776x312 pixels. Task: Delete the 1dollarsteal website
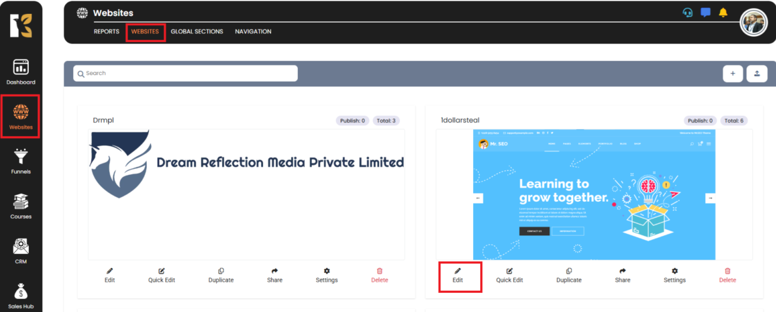point(727,276)
